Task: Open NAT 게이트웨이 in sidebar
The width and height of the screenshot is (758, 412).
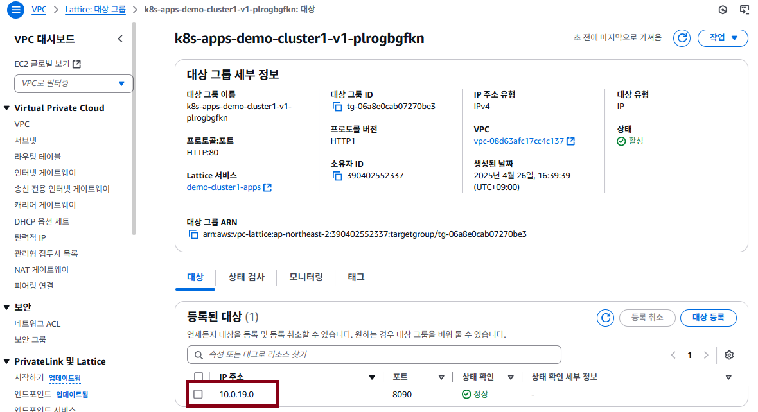Action: 42,270
